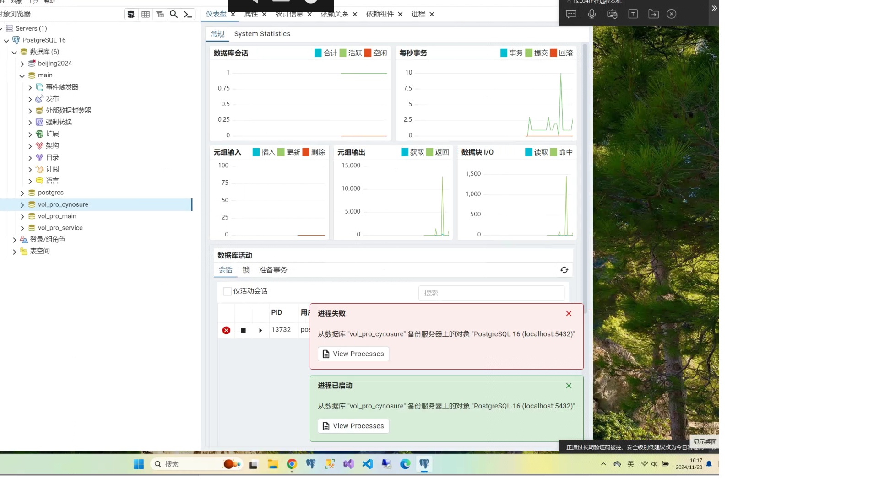Open the PSQL Tool terminal icon

tap(188, 14)
